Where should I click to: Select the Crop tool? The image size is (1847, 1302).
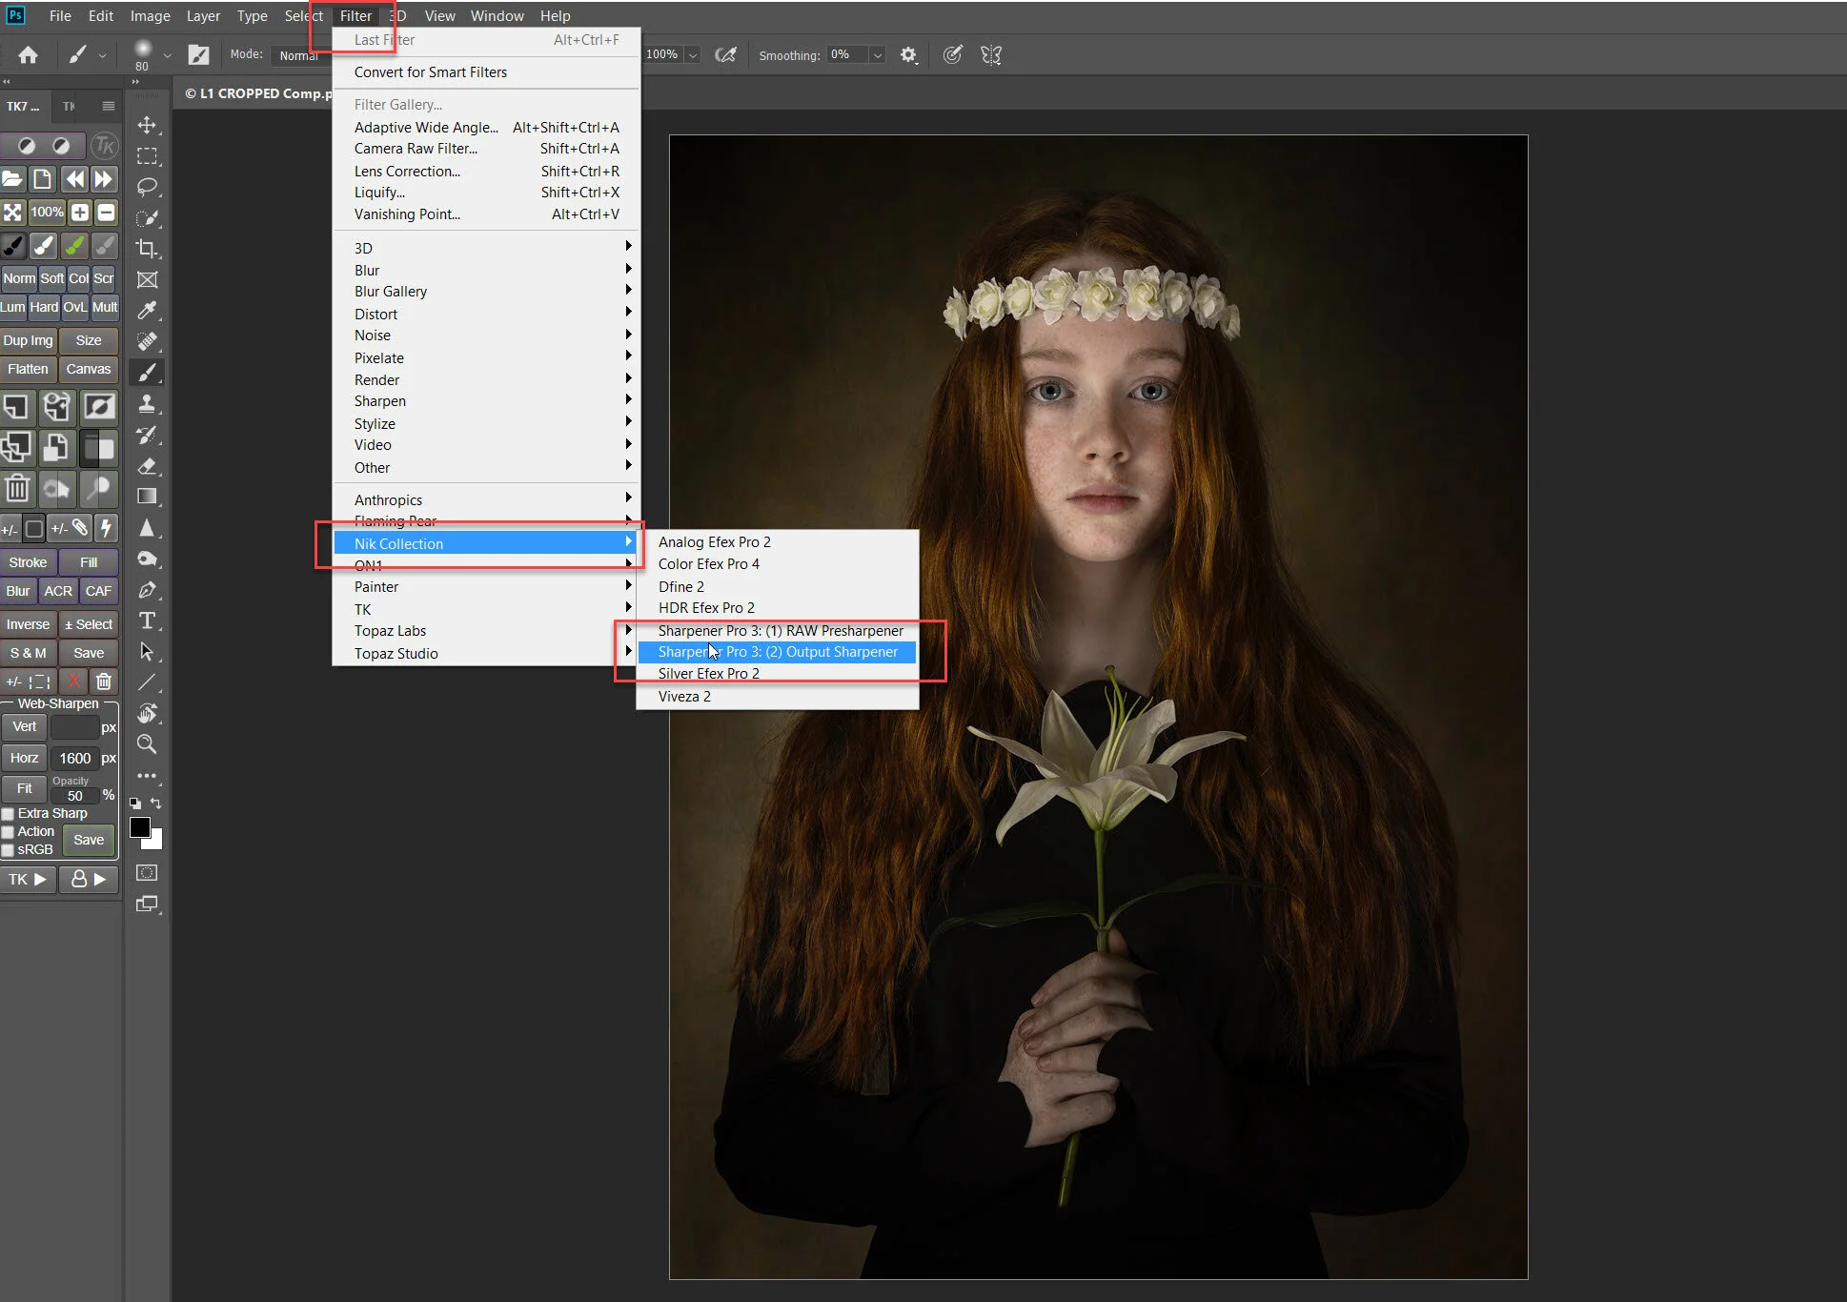(148, 247)
